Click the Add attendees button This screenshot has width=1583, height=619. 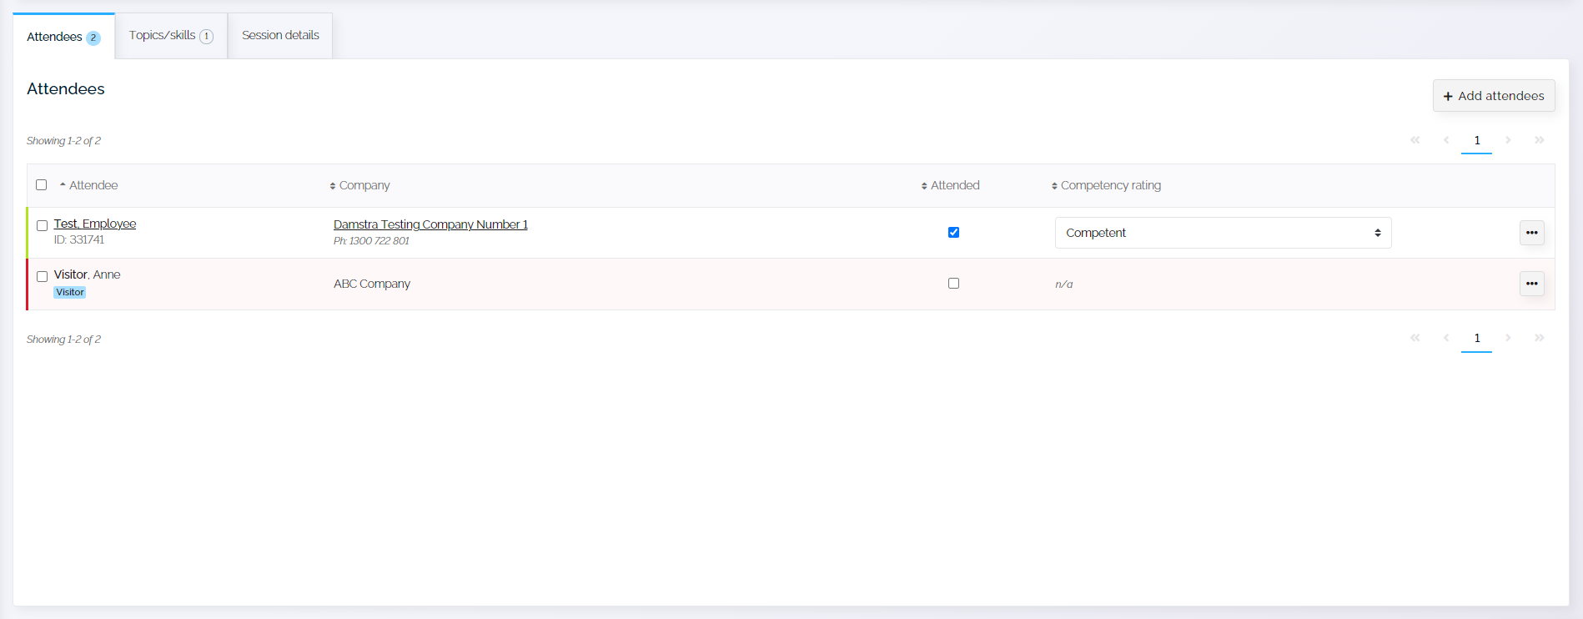tap(1493, 96)
